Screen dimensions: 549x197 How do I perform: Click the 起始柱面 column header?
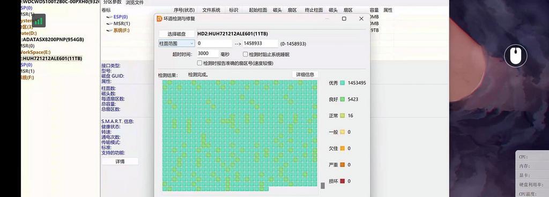tap(258, 11)
